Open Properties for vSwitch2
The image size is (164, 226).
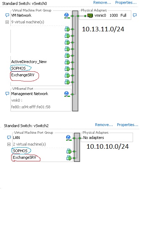pyautogui.click(x=127, y=125)
